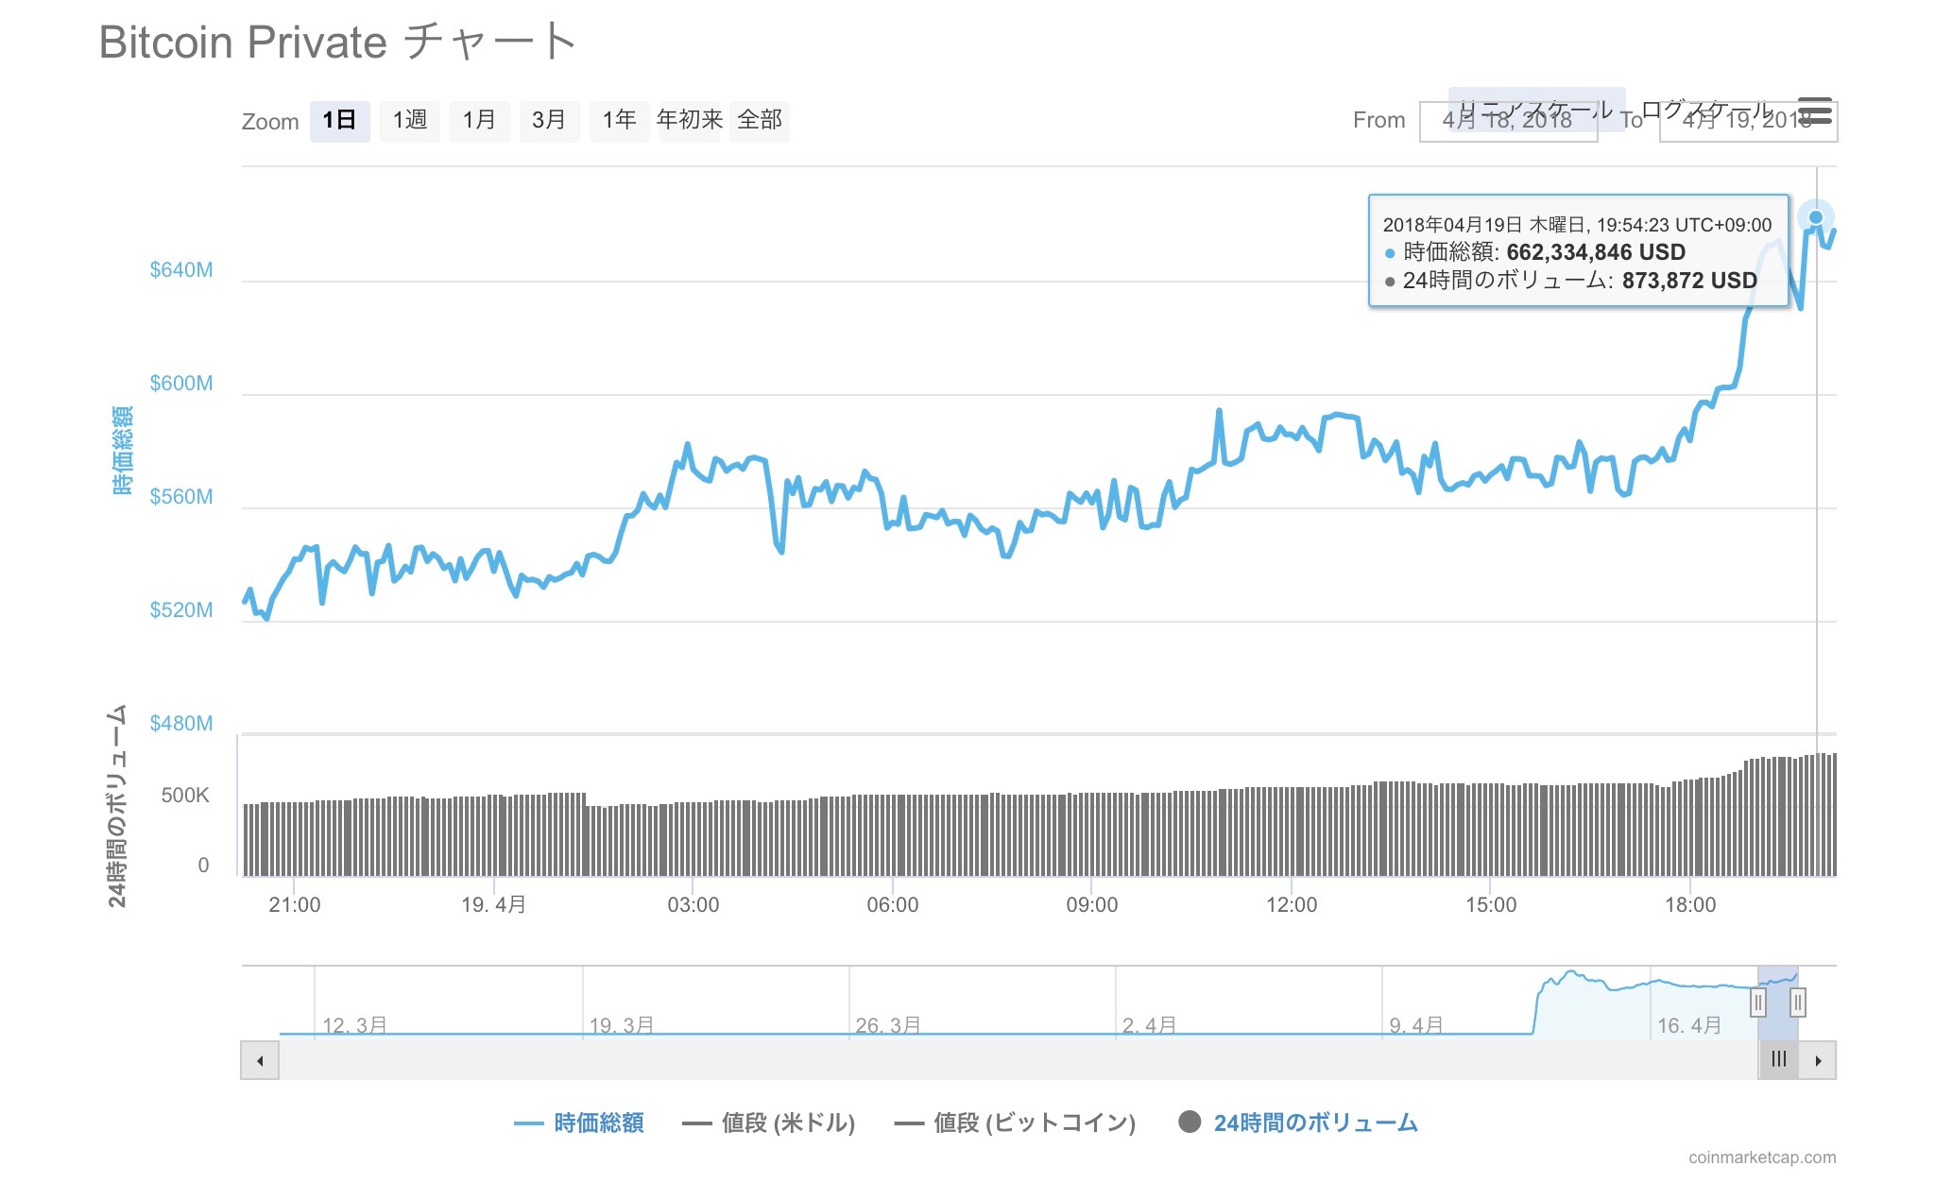
Task: Toggle the 時価総額 legend series
Action: coord(579,1123)
